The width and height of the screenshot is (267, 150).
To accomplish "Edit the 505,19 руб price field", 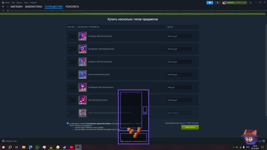I will [x=179, y=36].
